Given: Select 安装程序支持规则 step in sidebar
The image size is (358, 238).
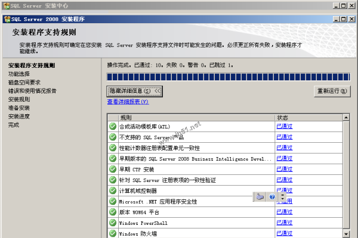Looking at the screenshot, I should click(x=32, y=65).
